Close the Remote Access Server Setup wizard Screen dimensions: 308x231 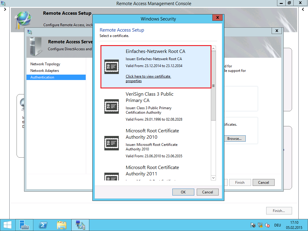(277, 31)
